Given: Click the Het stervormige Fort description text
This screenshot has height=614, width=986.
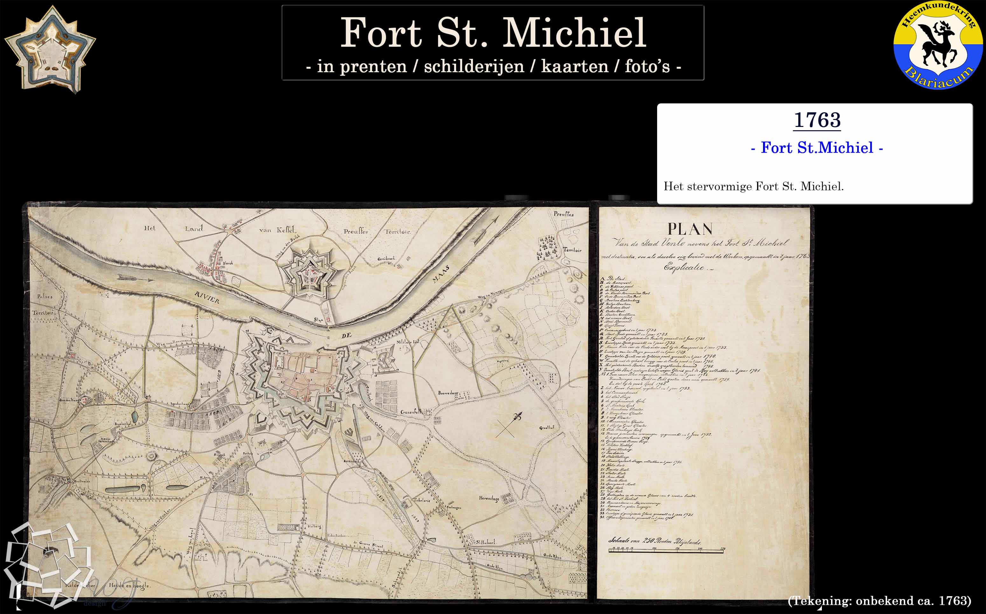Looking at the screenshot, I should 753,186.
